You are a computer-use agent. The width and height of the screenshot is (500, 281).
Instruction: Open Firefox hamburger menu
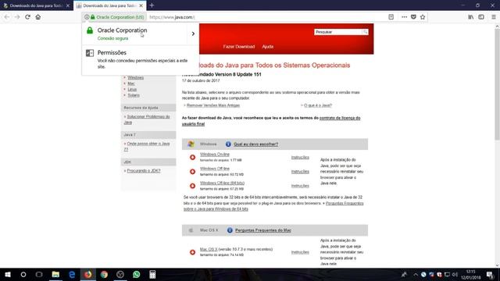(493, 17)
